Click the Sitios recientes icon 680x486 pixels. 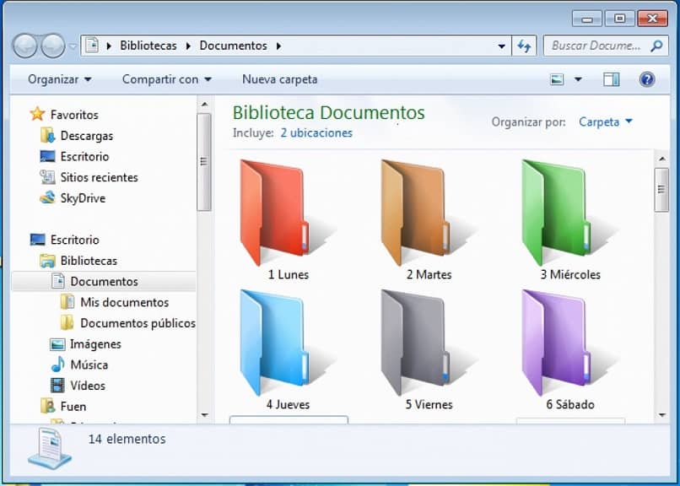click(47, 177)
